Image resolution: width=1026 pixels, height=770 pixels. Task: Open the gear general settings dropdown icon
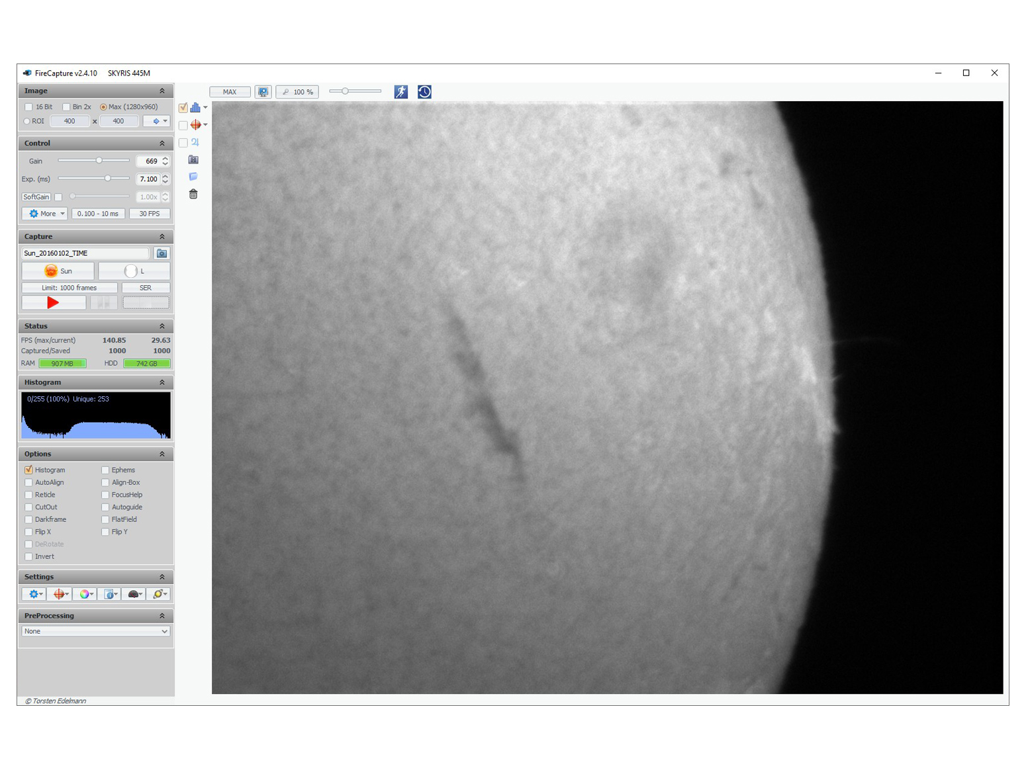pyautogui.click(x=34, y=594)
